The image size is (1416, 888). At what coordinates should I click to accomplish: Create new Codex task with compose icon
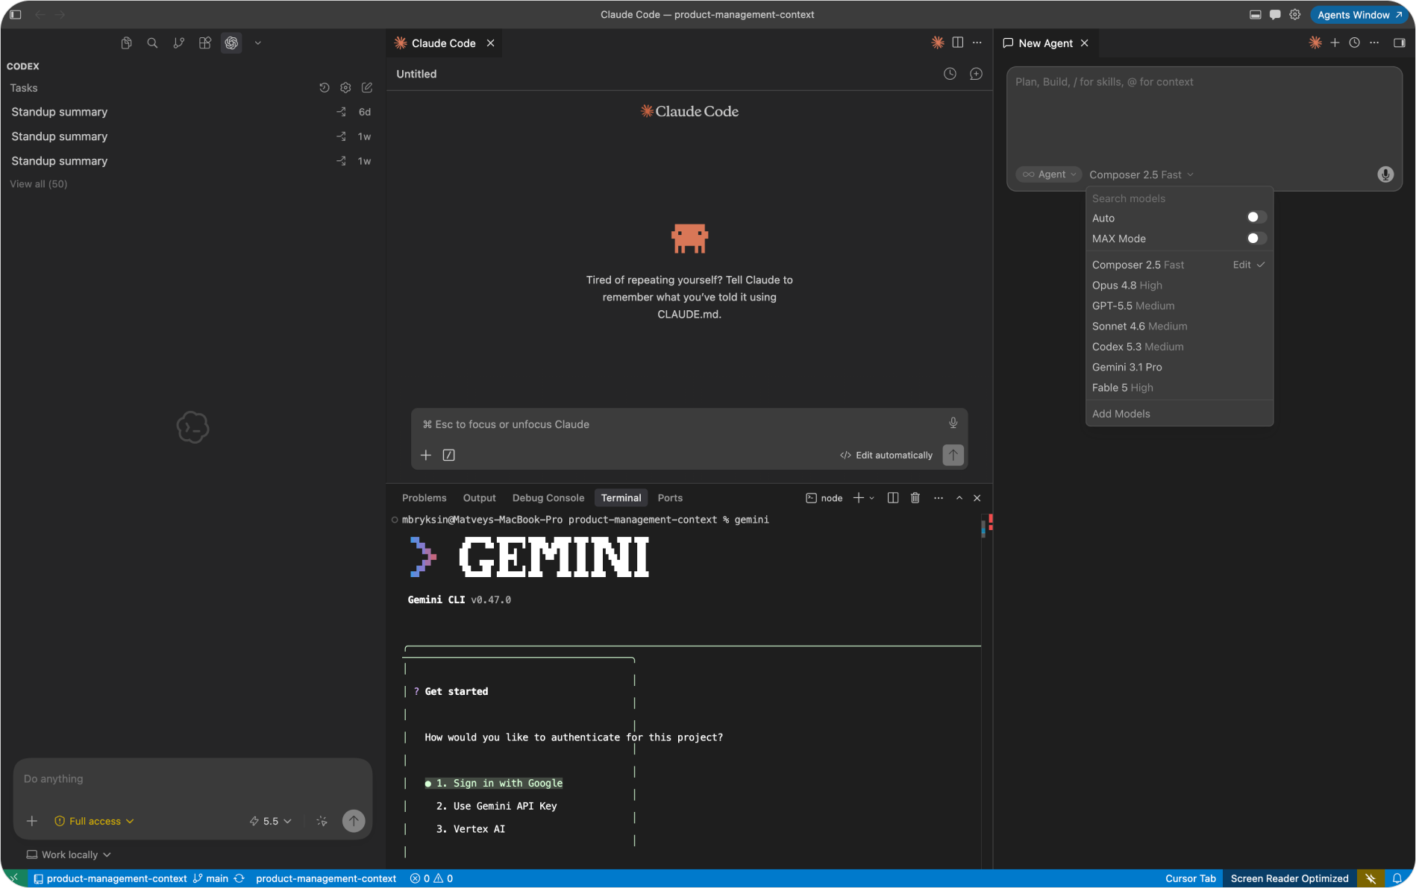[x=367, y=88]
